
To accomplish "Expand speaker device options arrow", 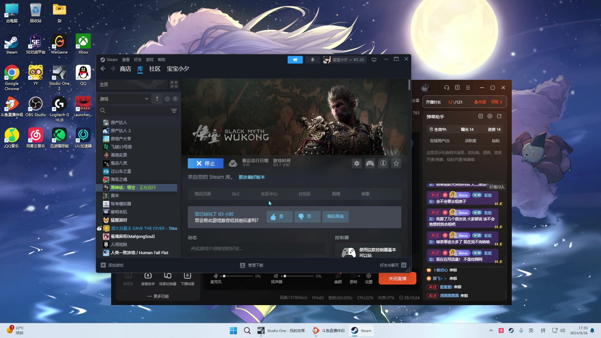I will (x=281, y=276).
